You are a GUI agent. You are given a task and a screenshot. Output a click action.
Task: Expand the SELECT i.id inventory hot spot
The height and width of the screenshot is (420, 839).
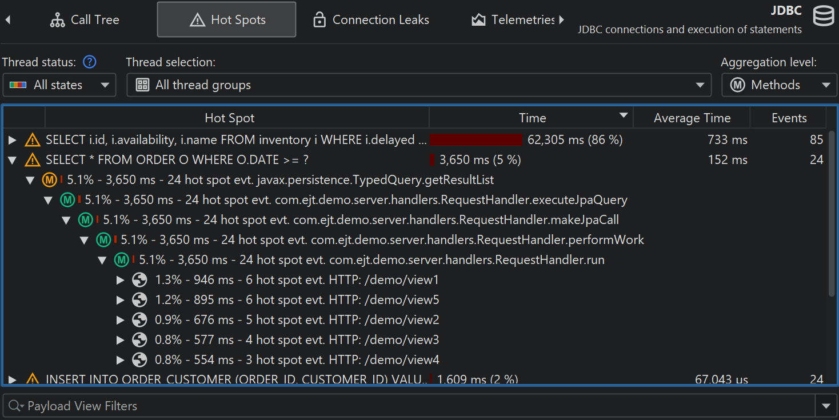(x=13, y=140)
